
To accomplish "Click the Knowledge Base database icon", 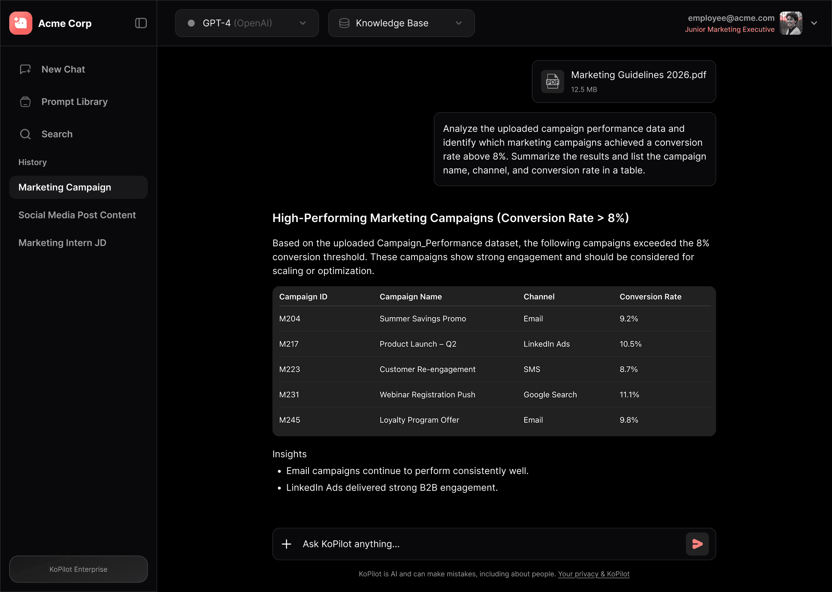I will tap(344, 23).
